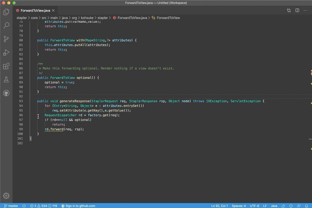Open the Extensions view
The width and height of the screenshot is (312, 208).
6,66
